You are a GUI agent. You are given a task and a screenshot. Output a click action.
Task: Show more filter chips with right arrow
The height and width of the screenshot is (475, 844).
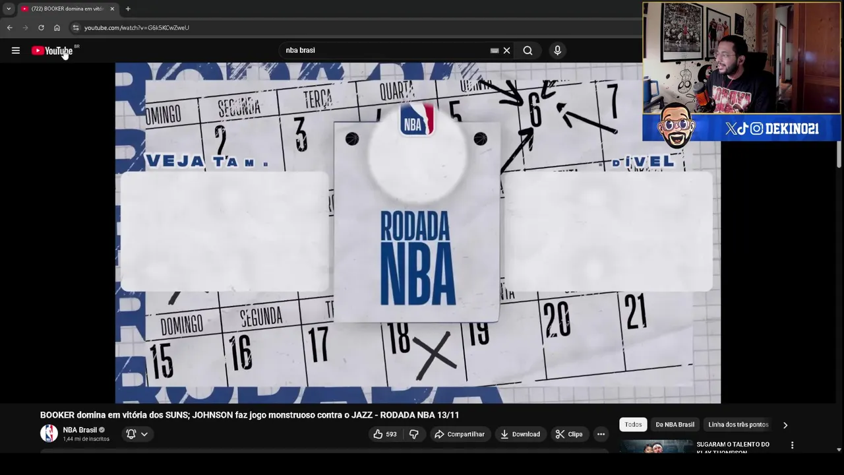pos(785,425)
